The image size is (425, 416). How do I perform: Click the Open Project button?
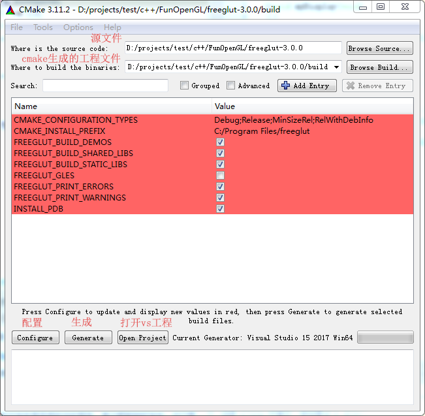click(143, 338)
